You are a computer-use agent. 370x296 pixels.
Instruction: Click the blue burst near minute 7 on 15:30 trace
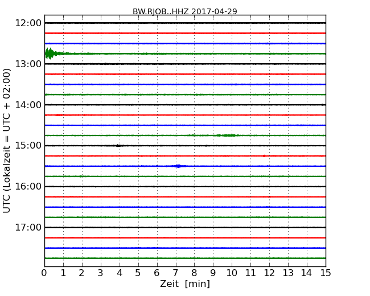[178, 166]
